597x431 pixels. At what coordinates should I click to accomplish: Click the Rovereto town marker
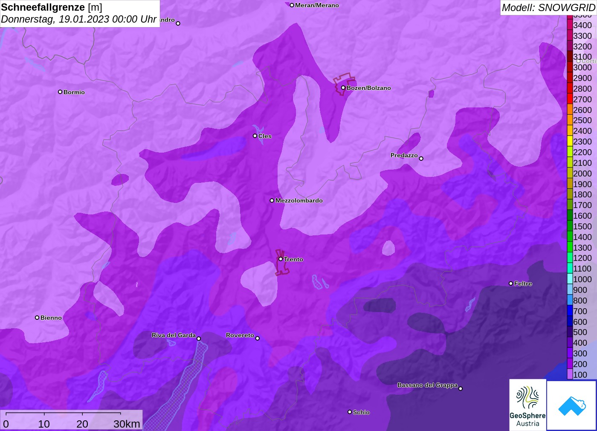click(x=257, y=338)
